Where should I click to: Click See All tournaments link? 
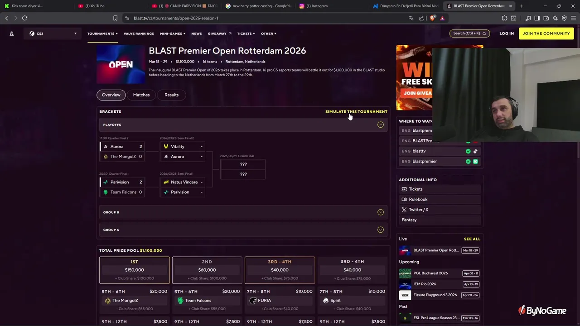tap(472, 239)
